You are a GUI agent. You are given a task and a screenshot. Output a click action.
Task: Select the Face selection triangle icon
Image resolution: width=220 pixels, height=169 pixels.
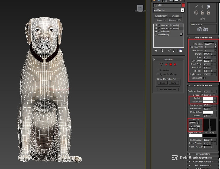point(166,64)
